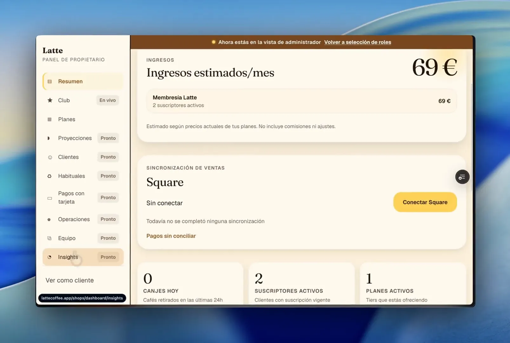Open the Equipo menu entry
The height and width of the screenshot is (343, 510).
click(83, 238)
